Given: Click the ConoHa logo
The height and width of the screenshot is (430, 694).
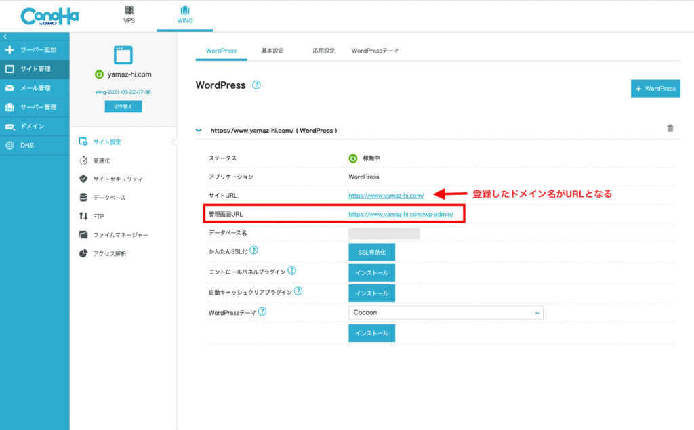Looking at the screenshot, I should pos(49,16).
